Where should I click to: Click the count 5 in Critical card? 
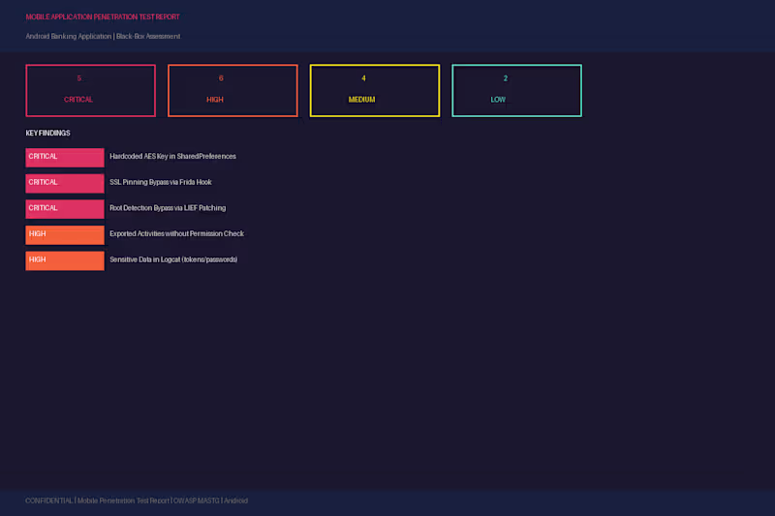point(79,78)
